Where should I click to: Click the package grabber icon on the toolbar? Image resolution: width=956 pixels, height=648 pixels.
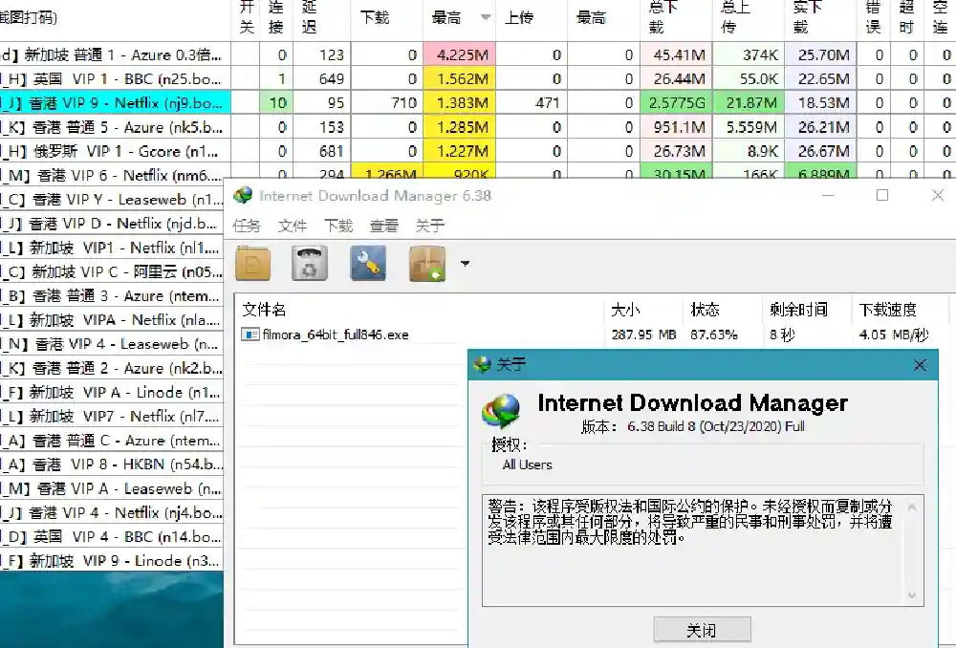(x=426, y=263)
